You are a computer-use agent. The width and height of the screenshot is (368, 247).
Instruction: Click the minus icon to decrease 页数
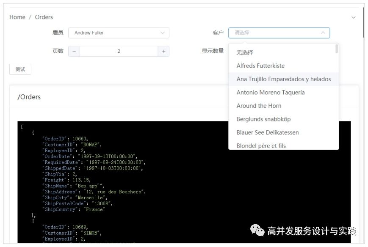coord(74,51)
